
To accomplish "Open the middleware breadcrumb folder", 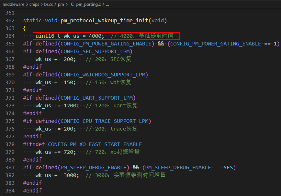I will tap(15, 4).
